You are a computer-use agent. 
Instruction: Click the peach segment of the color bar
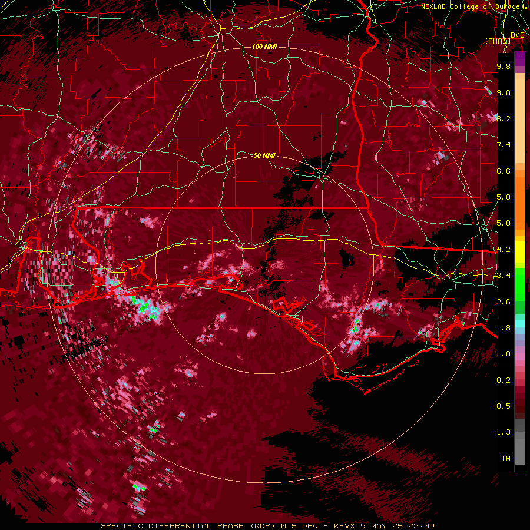pos(520,122)
